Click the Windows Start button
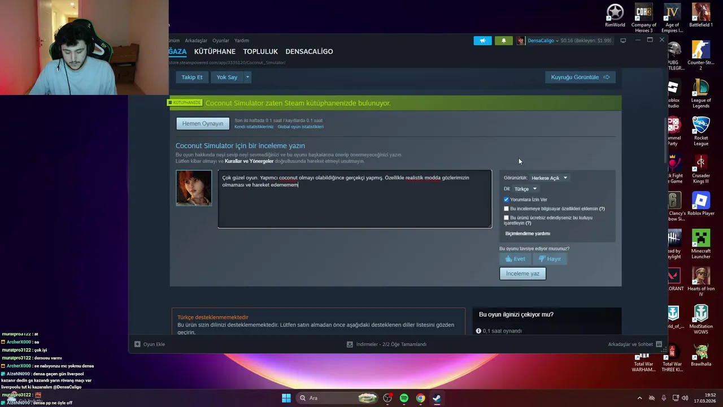 [286, 398]
